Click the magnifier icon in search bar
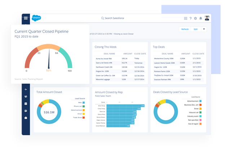 pyautogui.click(x=102, y=18)
